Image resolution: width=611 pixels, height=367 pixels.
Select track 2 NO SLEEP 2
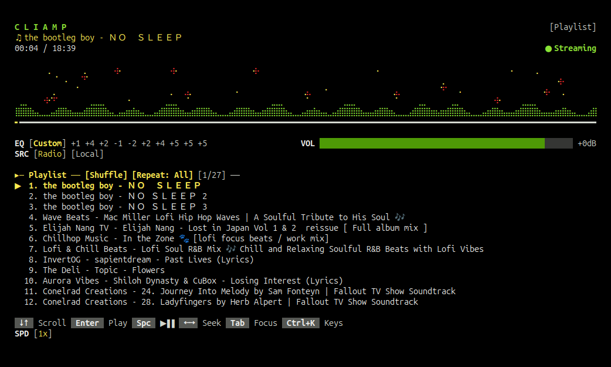[118, 196]
